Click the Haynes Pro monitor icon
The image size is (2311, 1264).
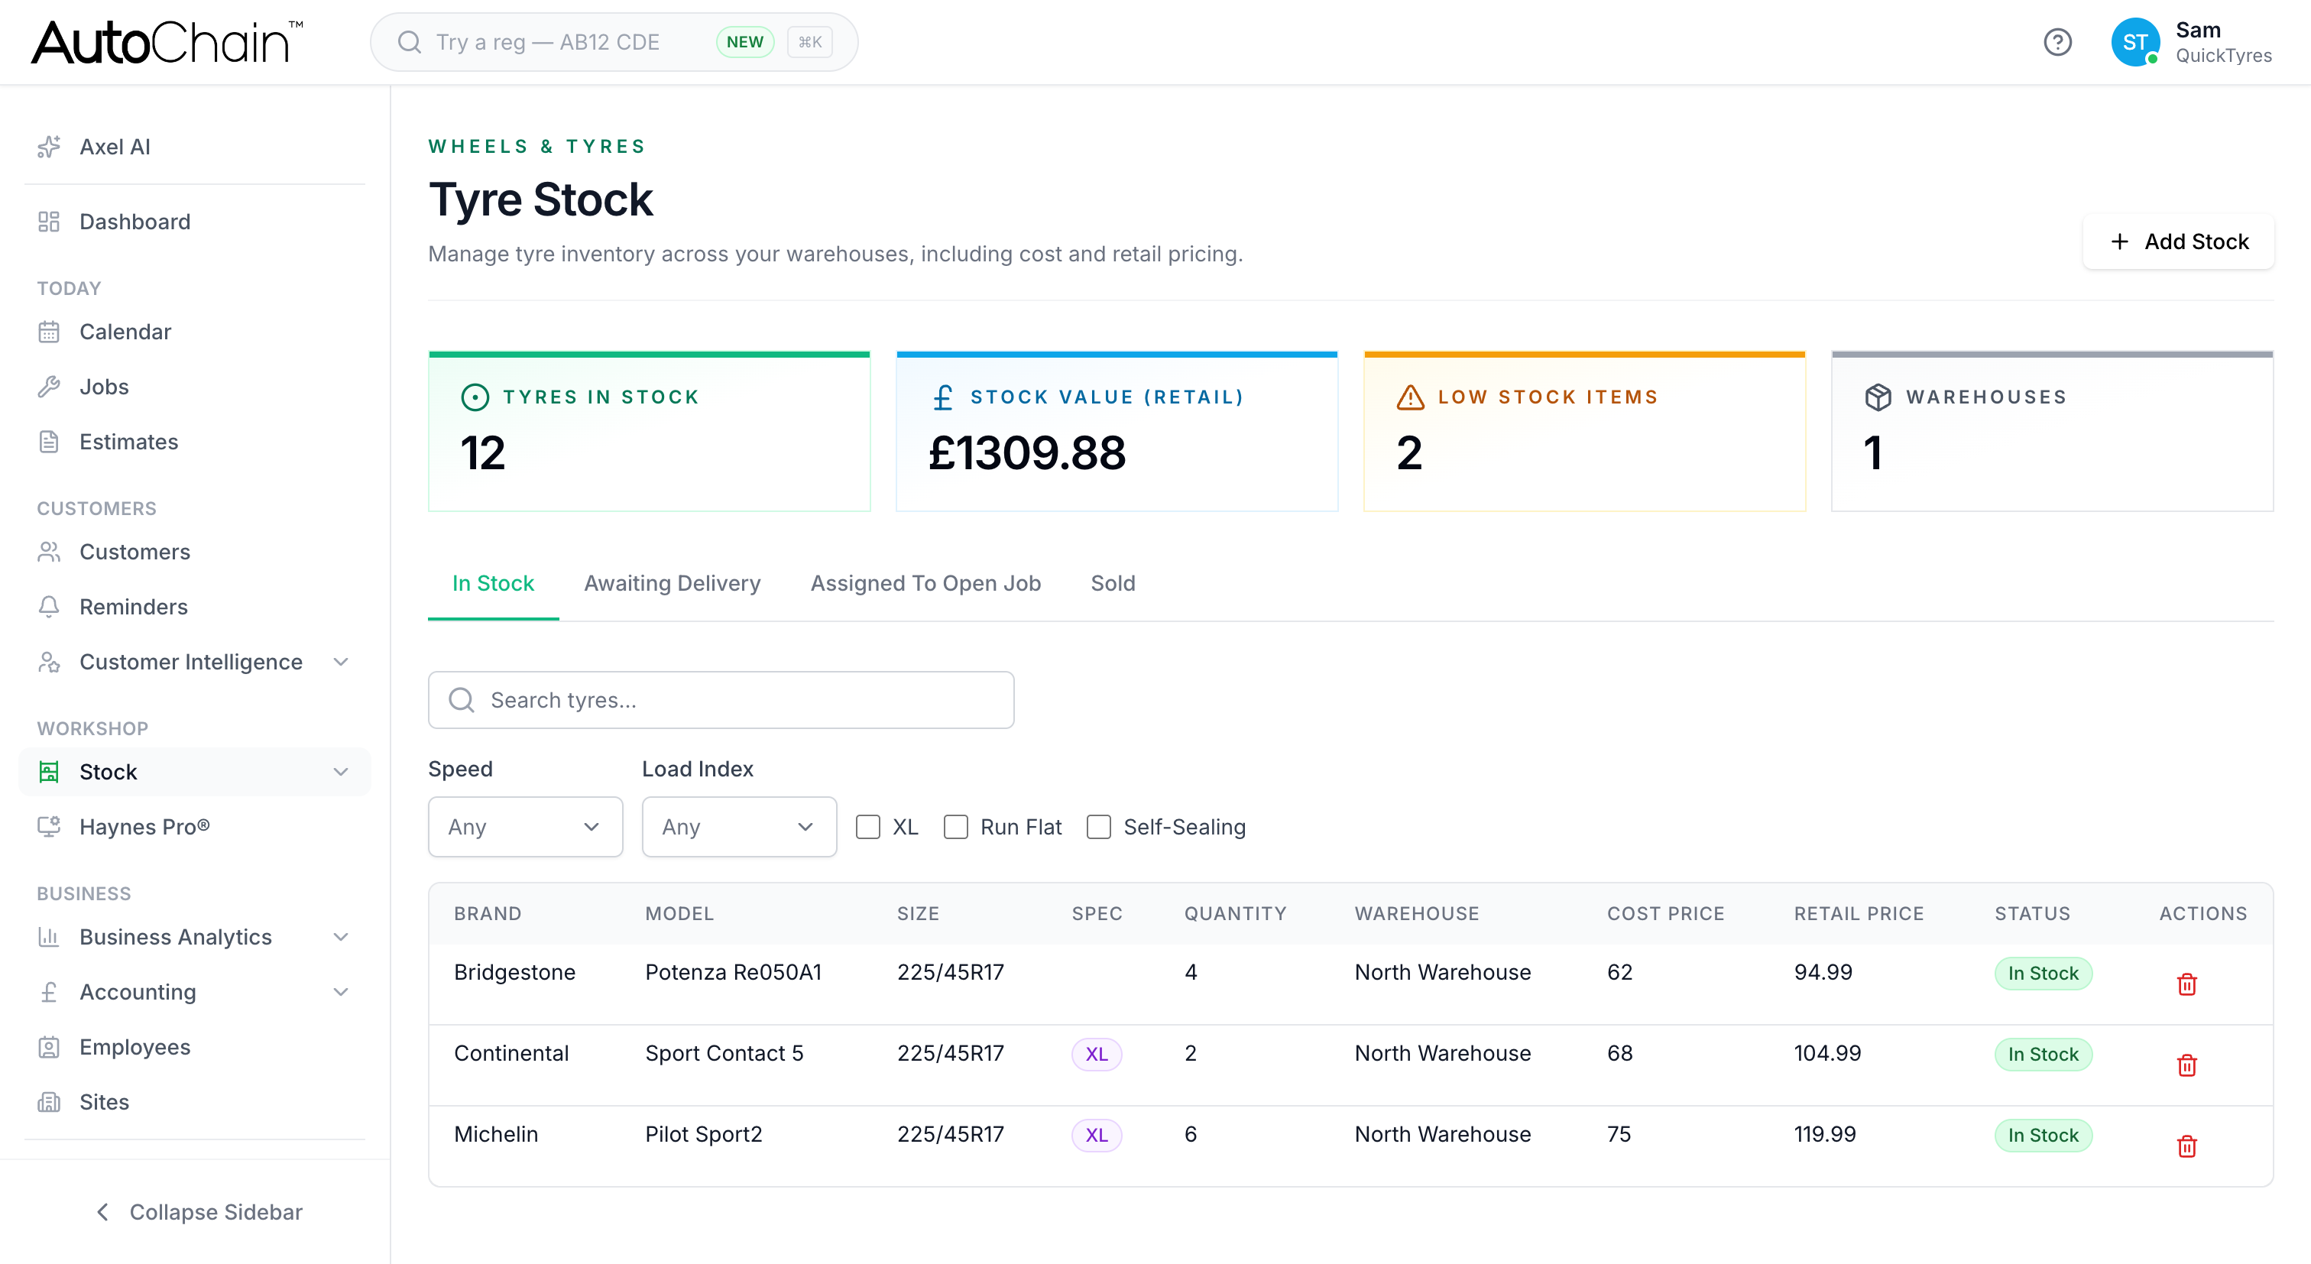point(50,826)
